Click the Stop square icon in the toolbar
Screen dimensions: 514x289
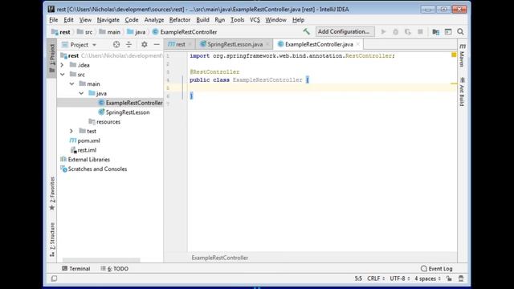tap(420, 32)
